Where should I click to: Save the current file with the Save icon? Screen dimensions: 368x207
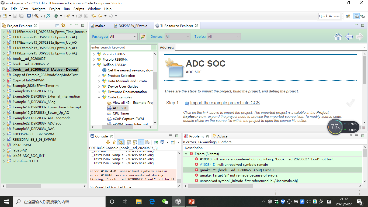click(x=15, y=16)
